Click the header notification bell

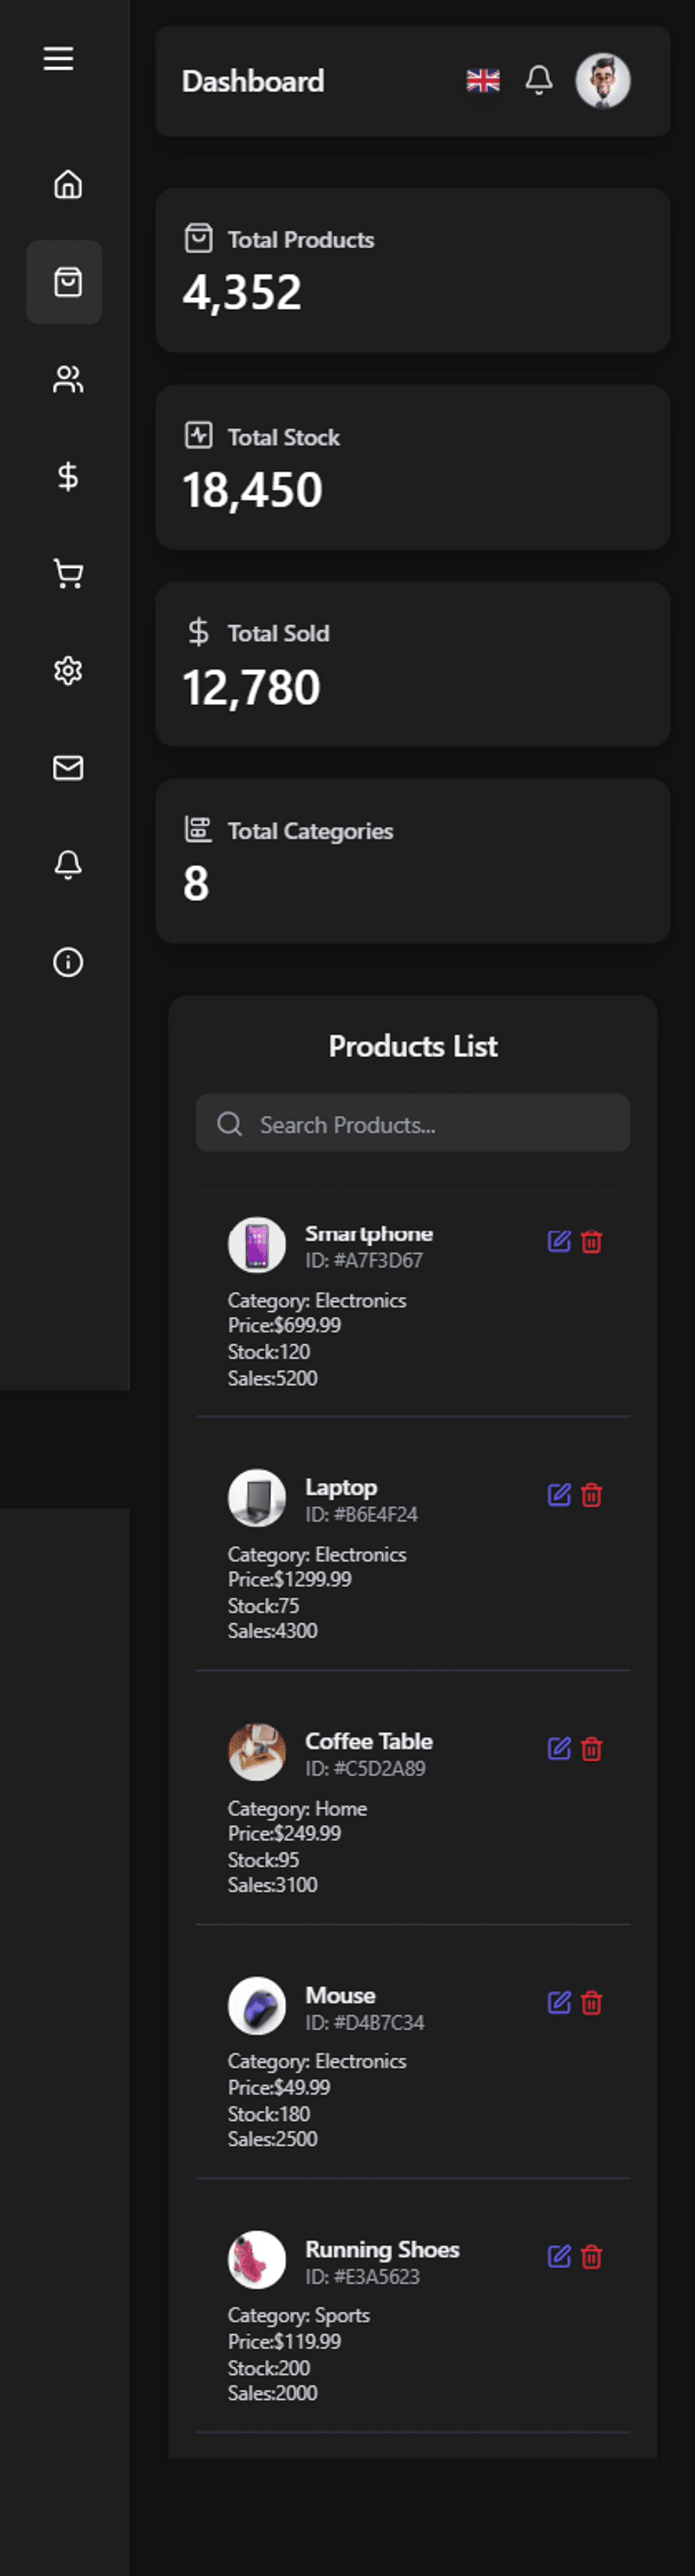[538, 80]
